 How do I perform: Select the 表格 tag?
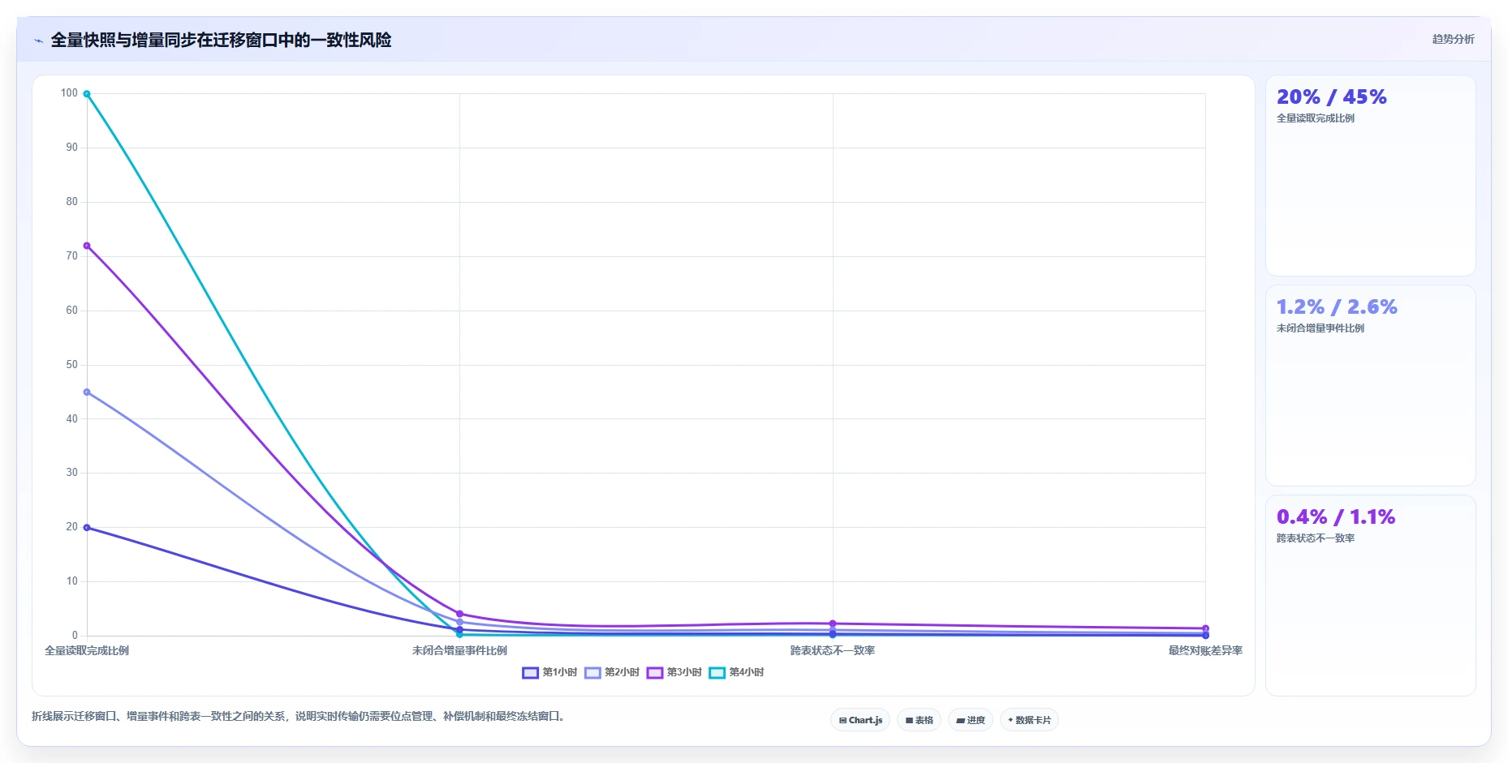point(919,720)
